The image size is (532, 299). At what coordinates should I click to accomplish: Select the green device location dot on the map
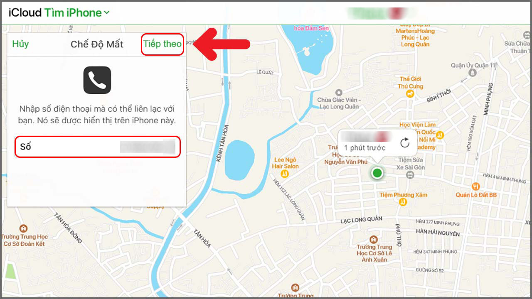pyautogui.click(x=377, y=173)
